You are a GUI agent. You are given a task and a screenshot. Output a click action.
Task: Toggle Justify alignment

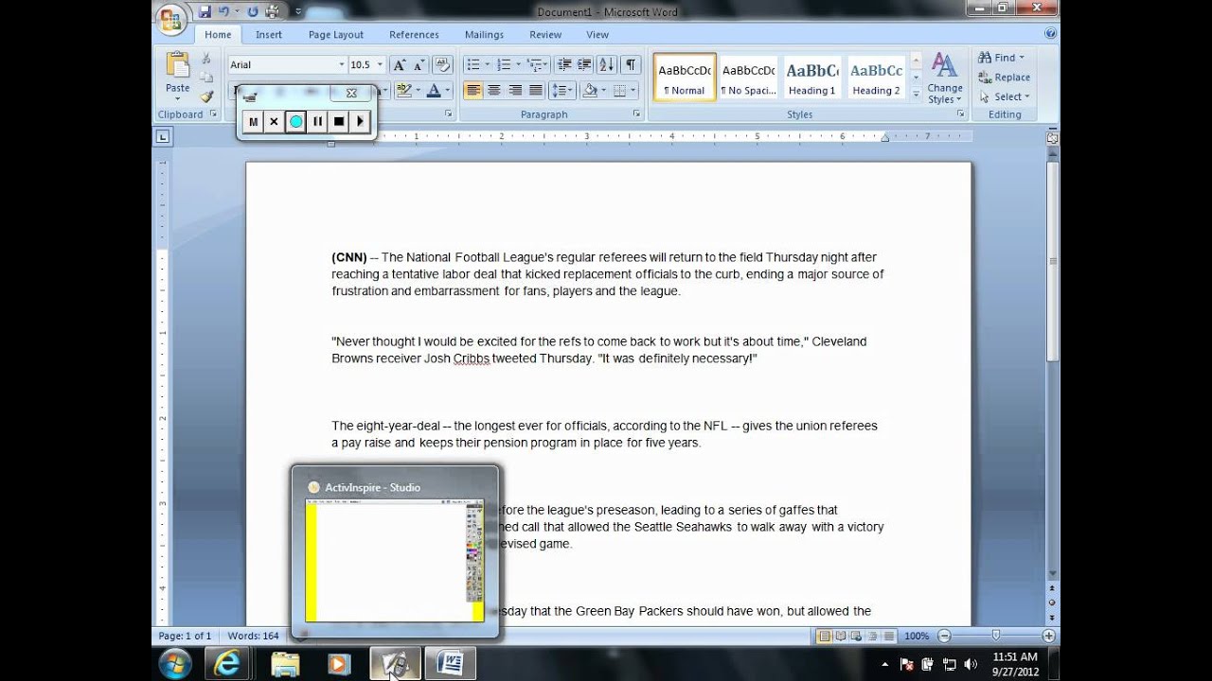click(x=536, y=91)
